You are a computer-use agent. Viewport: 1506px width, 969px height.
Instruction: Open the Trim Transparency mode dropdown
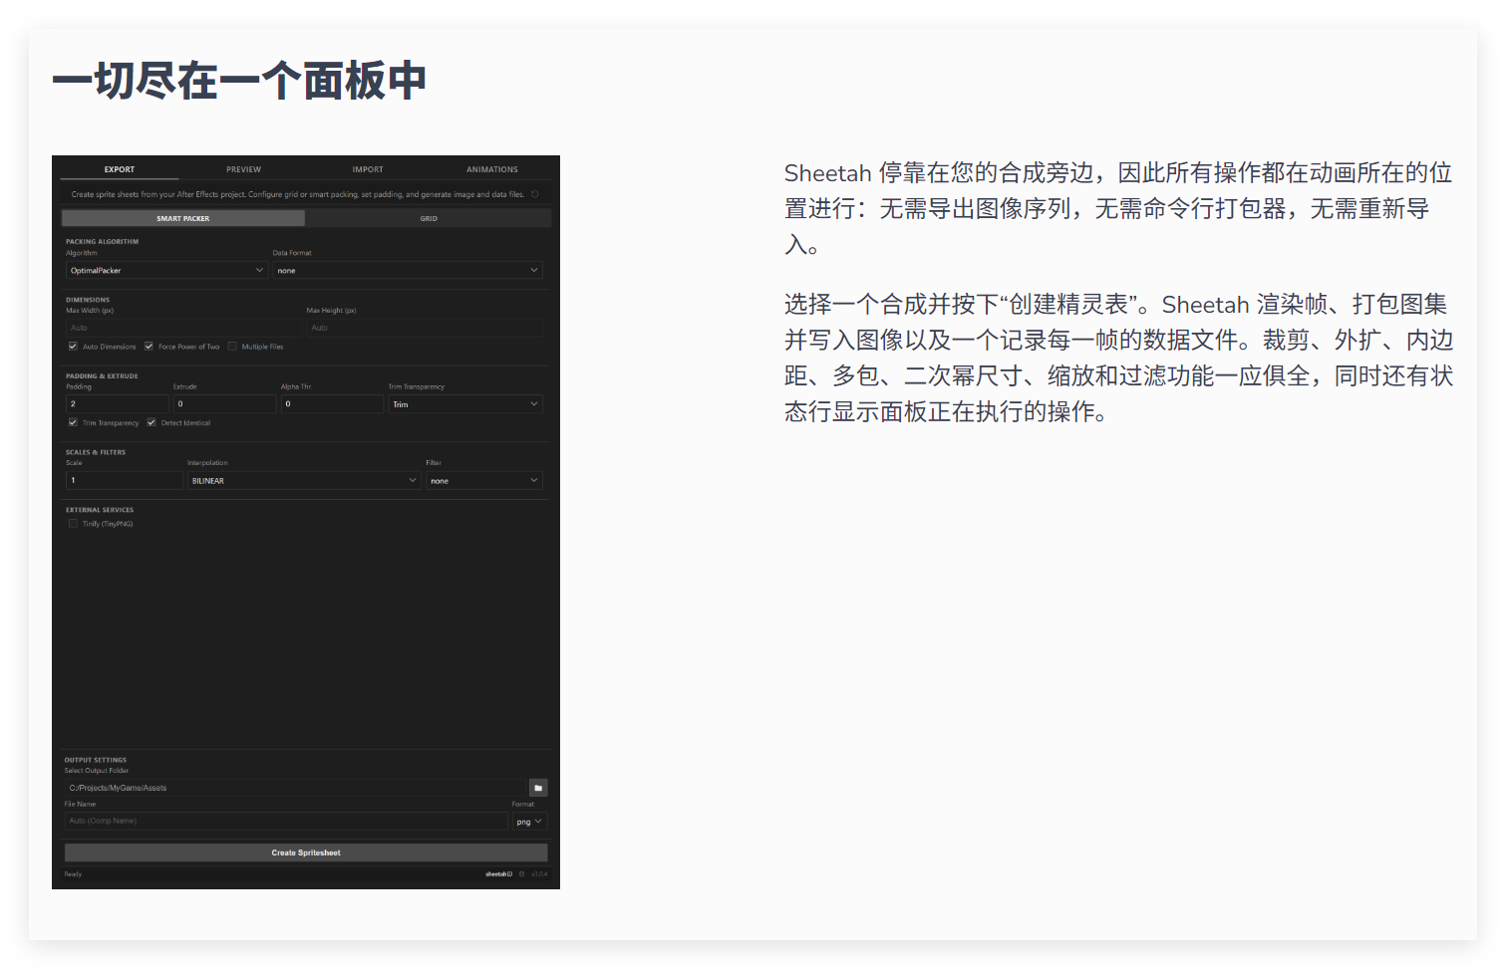pyautogui.click(x=465, y=404)
